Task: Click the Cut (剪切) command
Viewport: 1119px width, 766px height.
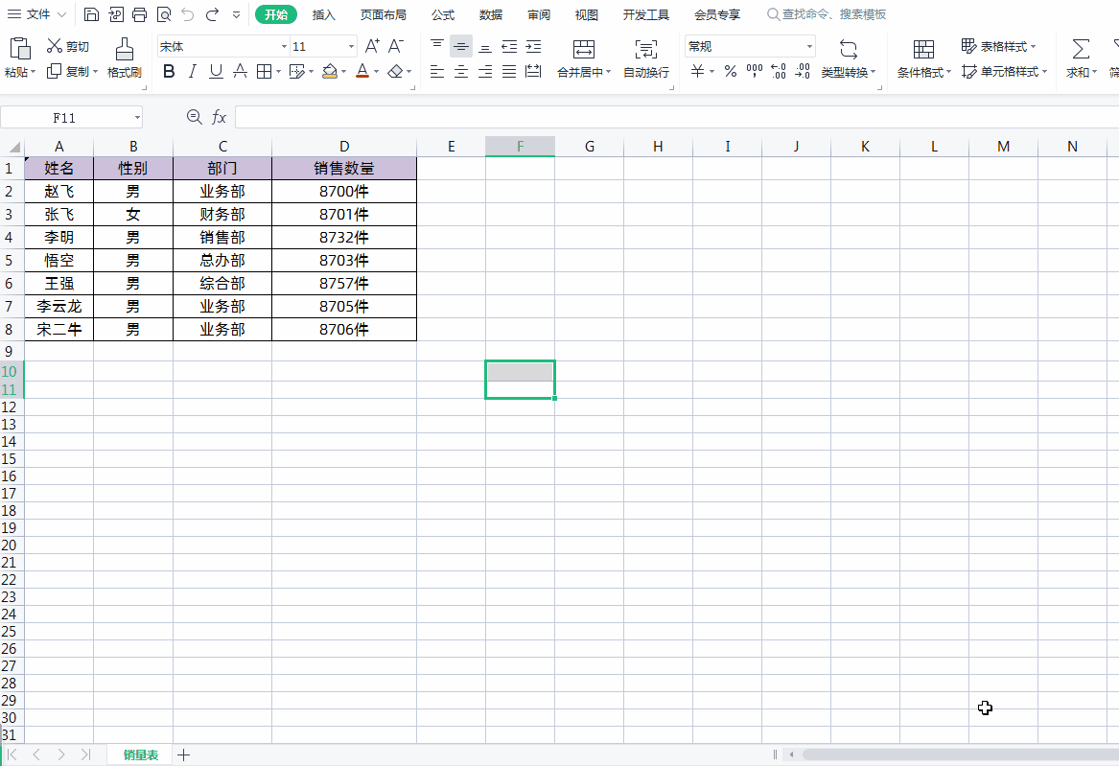Action: [x=69, y=45]
